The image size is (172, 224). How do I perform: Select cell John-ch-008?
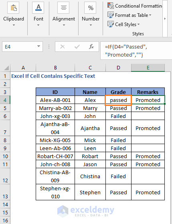pos(55,164)
